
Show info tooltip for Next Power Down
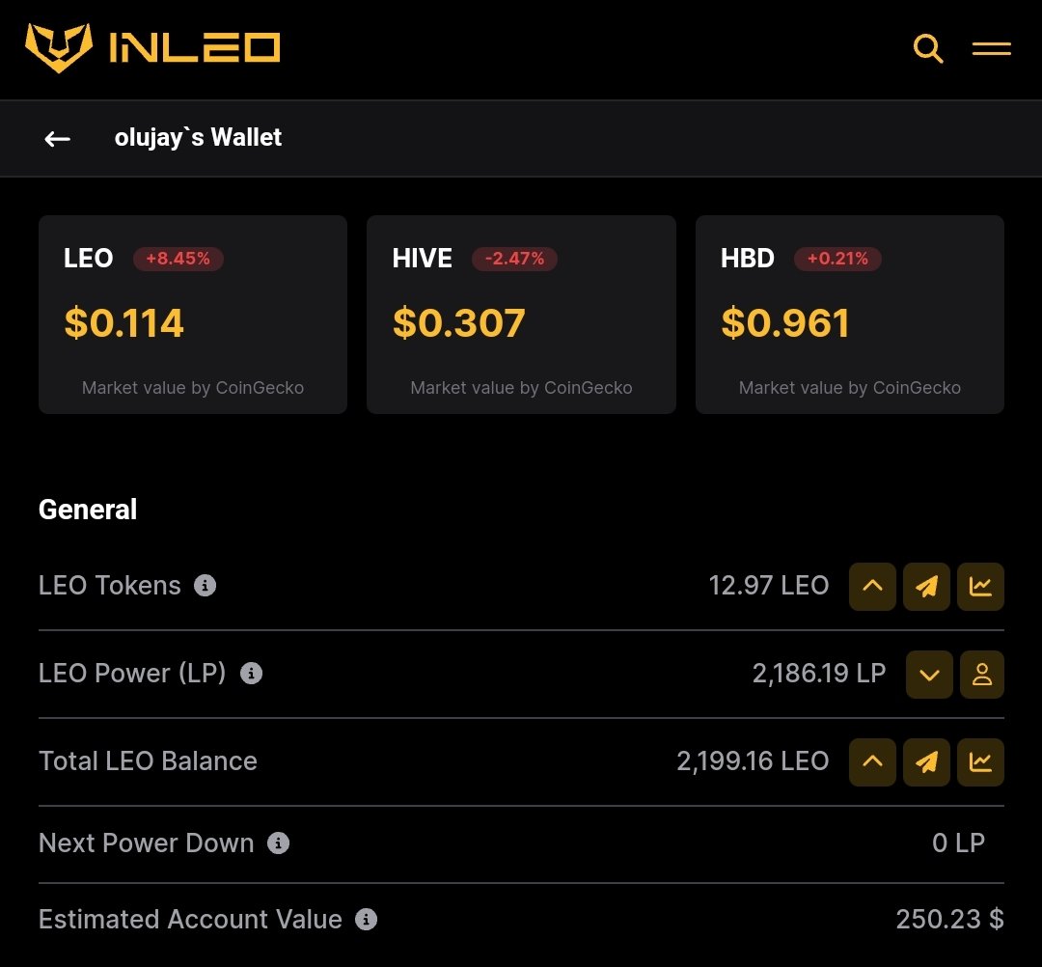(278, 843)
